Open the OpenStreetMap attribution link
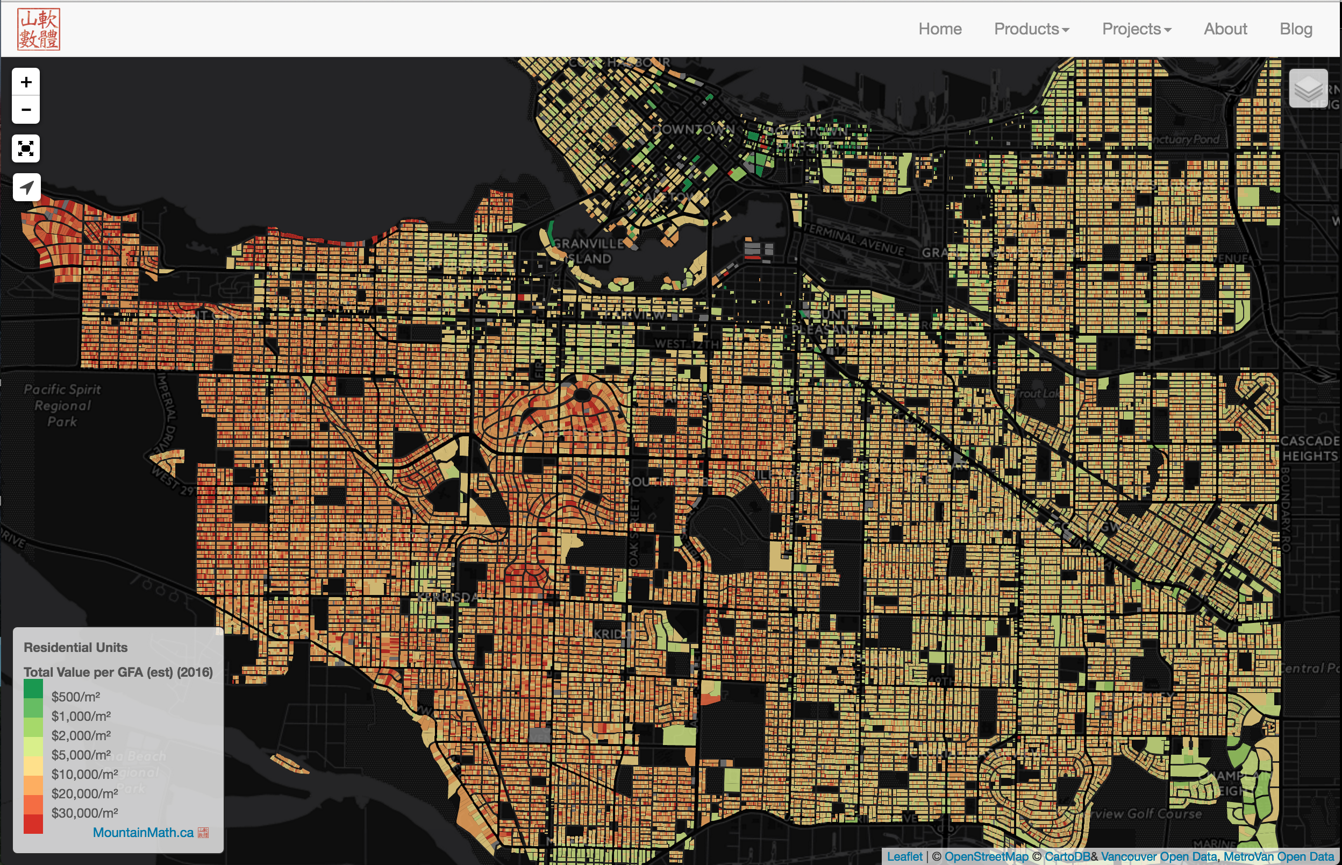Viewport: 1342px width, 865px height. coord(986,856)
